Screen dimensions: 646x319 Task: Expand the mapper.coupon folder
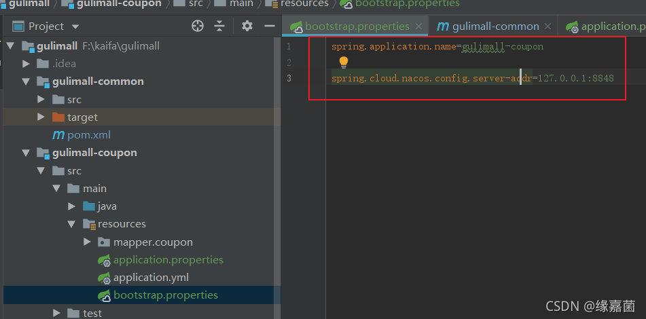coord(87,242)
